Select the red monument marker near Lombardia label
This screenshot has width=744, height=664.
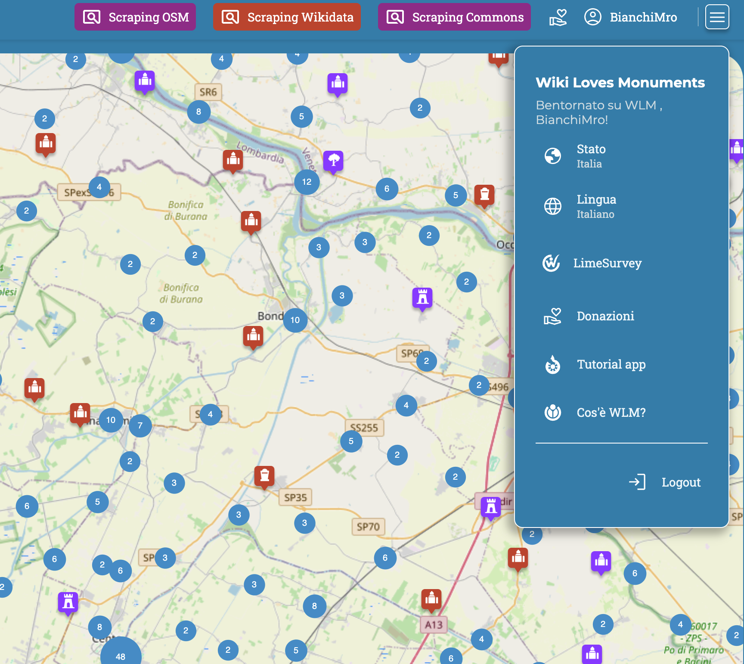(233, 160)
